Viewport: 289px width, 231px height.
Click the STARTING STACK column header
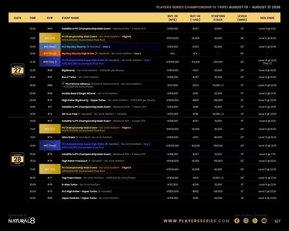point(218,18)
